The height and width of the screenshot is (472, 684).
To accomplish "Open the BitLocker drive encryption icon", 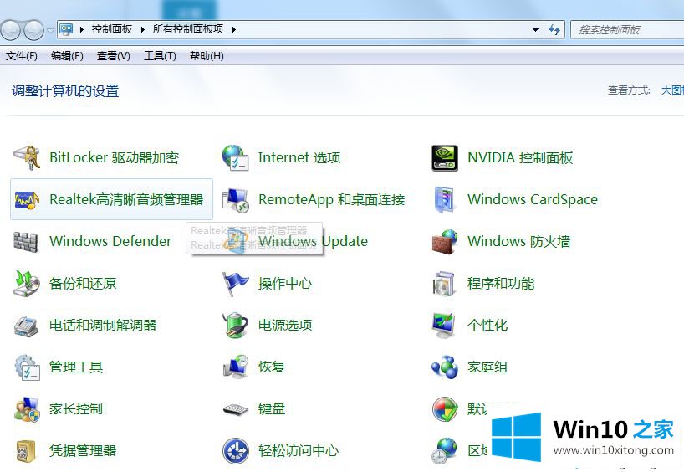I will 27,157.
